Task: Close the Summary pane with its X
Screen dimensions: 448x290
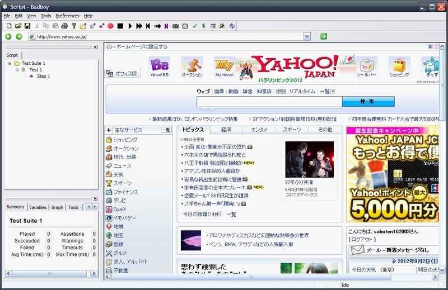Action: pyautogui.click(x=95, y=198)
